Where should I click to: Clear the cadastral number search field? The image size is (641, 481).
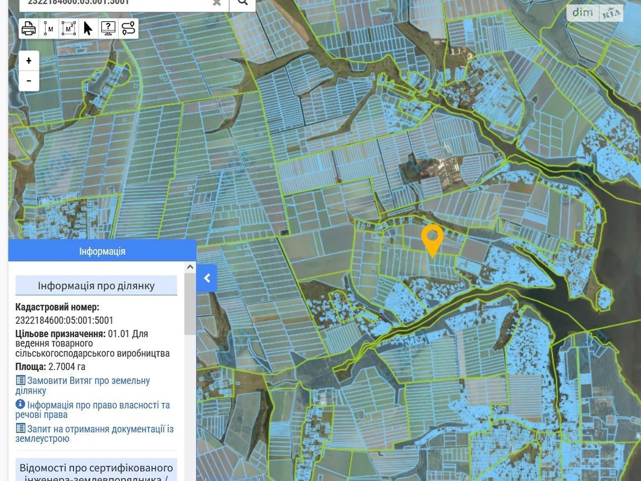(x=217, y=3)
